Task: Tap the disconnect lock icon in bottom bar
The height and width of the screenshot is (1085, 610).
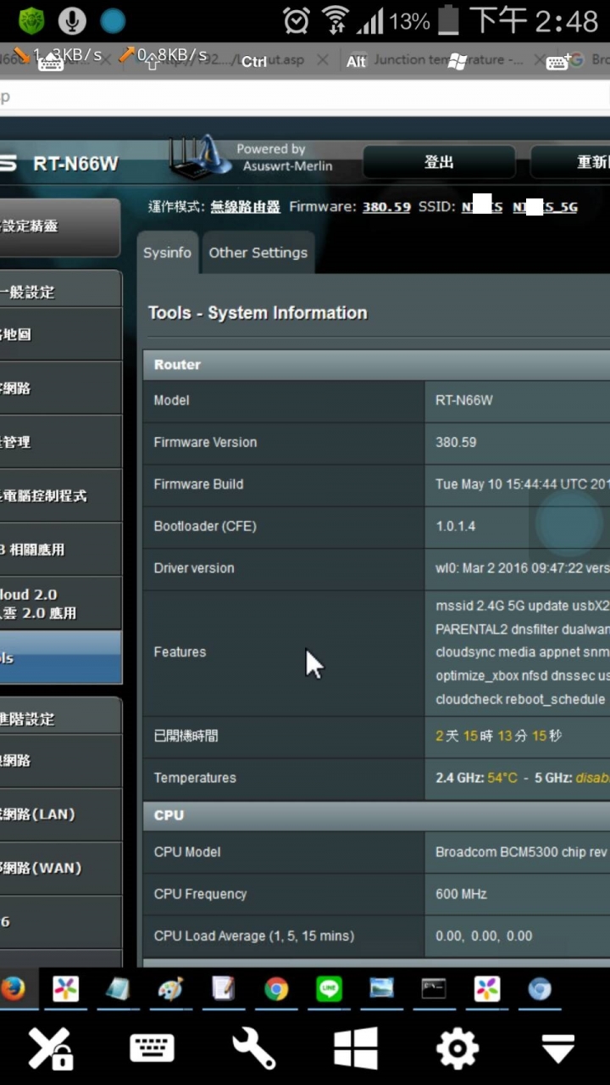Action: [51, 1049]
